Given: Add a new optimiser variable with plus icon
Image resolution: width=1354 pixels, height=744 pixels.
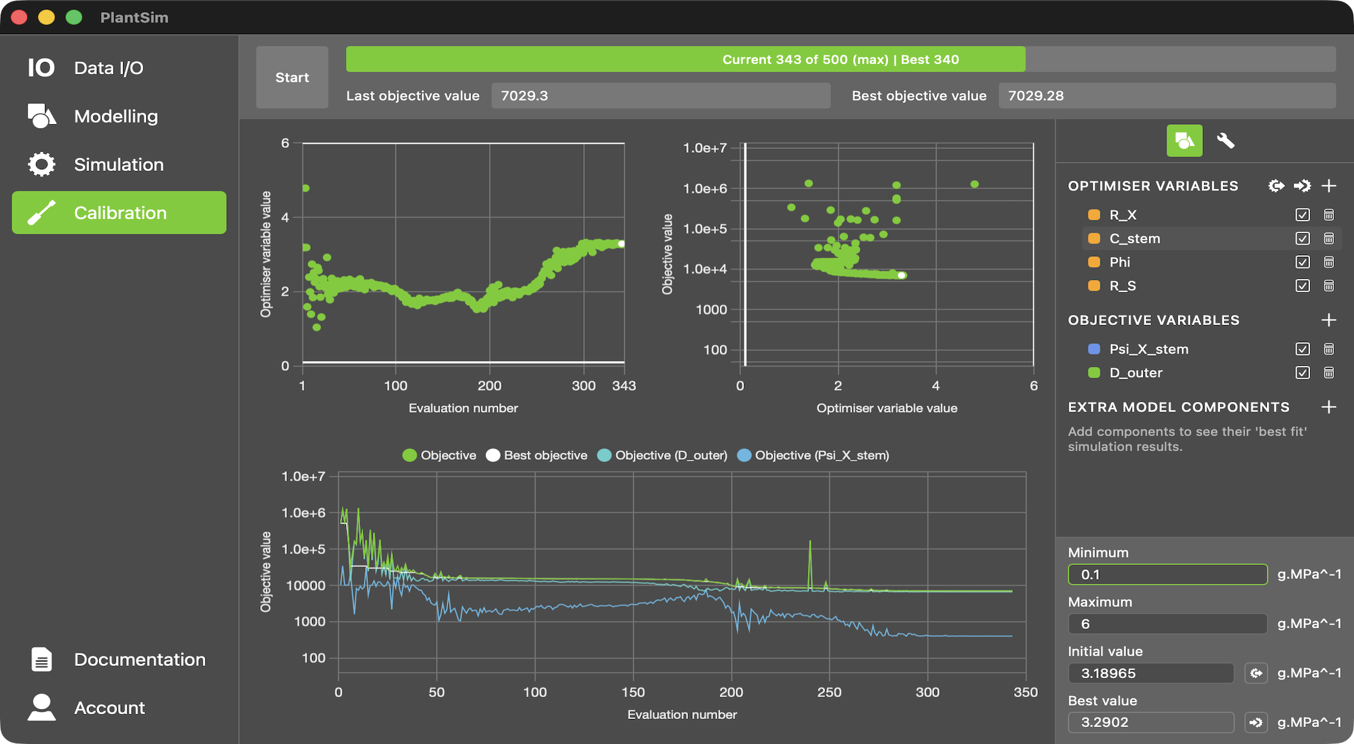Looking at the screenshot, I should coord(1329,186).
